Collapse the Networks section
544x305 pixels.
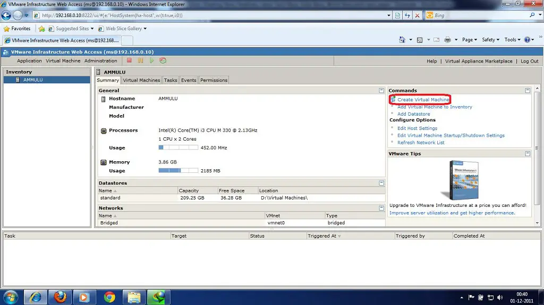(x=381, y=208)
